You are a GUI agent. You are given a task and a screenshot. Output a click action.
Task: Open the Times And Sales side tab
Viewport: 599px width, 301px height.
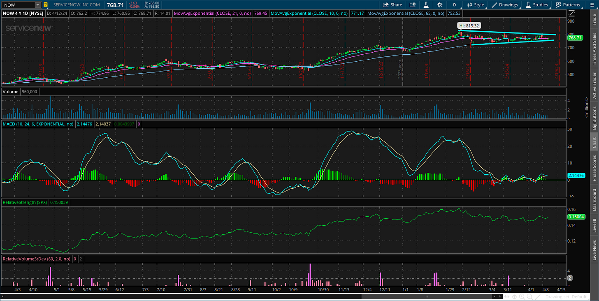point(594,49)
